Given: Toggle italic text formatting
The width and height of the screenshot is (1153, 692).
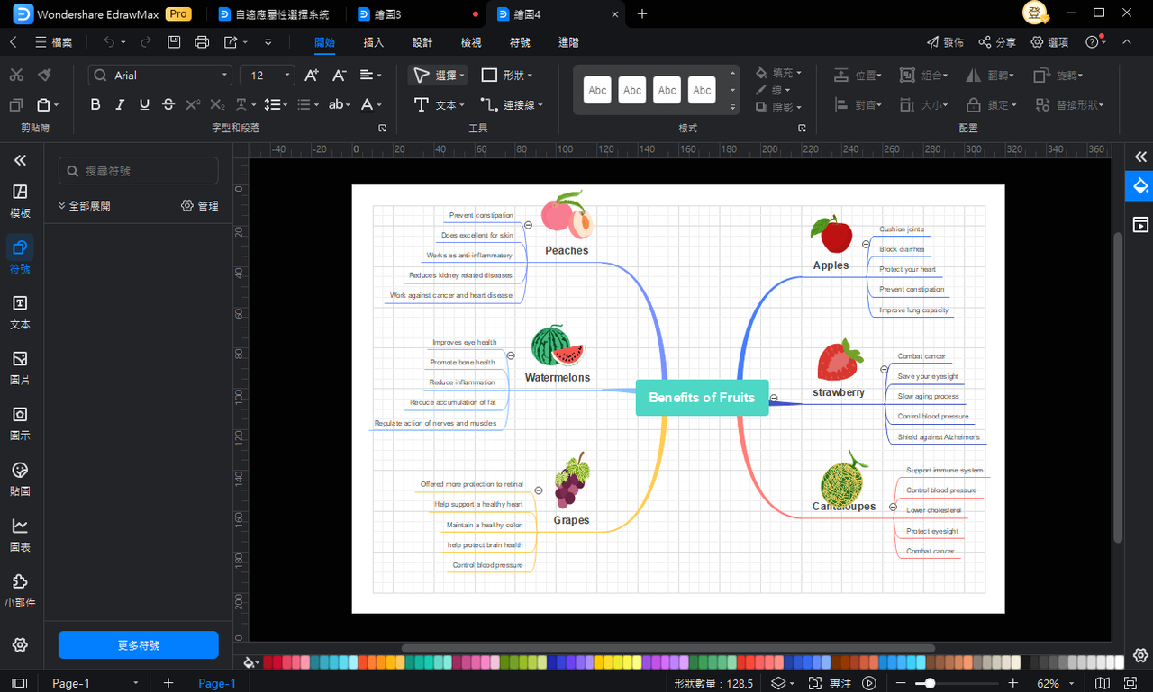Looking at the screenshot, I should [x=120, y=104].
